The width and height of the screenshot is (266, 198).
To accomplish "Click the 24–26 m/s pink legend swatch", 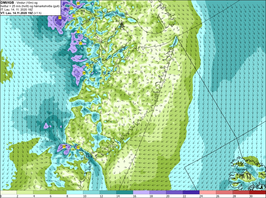I will point(208,192).
